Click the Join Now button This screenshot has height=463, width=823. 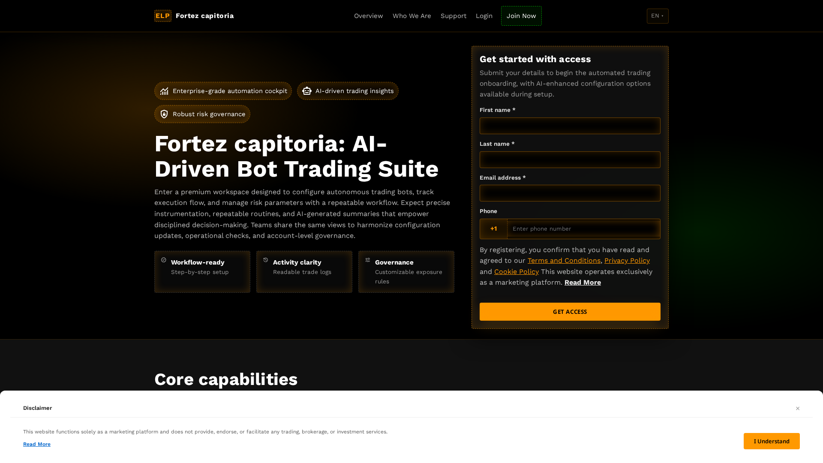coord(521,16)
